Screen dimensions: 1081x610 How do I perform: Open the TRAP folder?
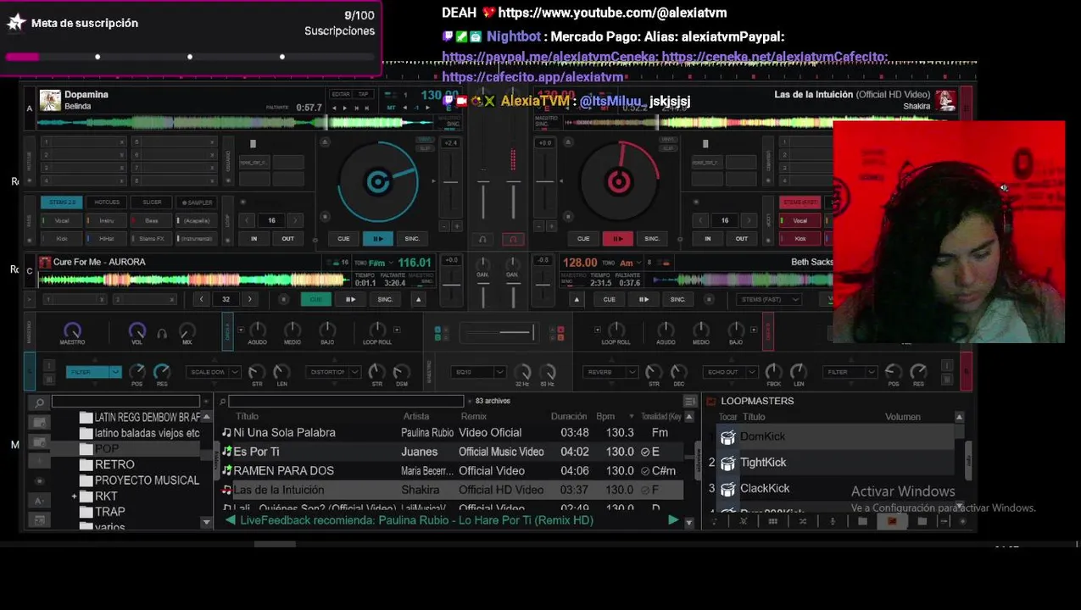click(x=110, y=512)
